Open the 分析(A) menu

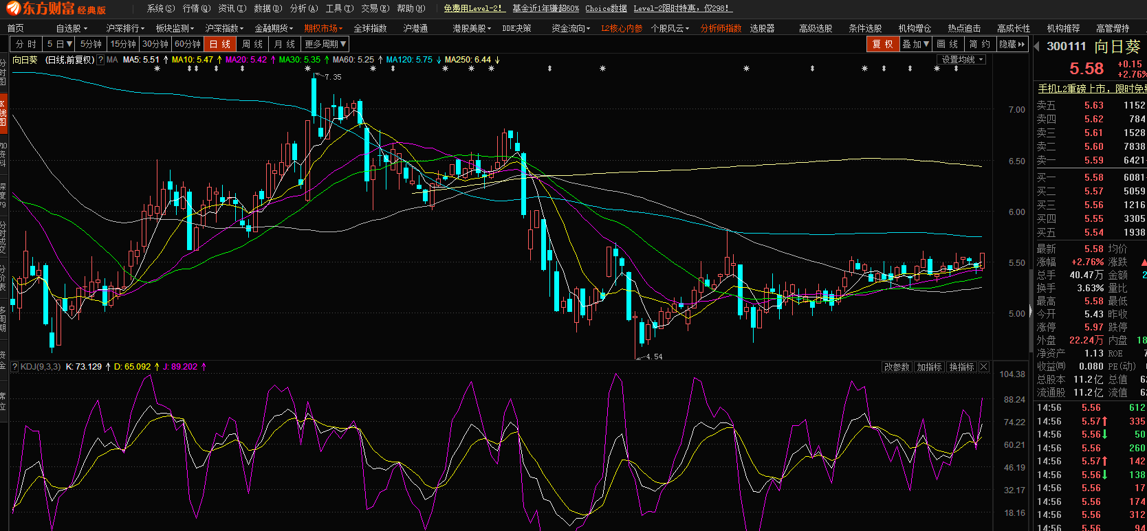tap(303, 8)
